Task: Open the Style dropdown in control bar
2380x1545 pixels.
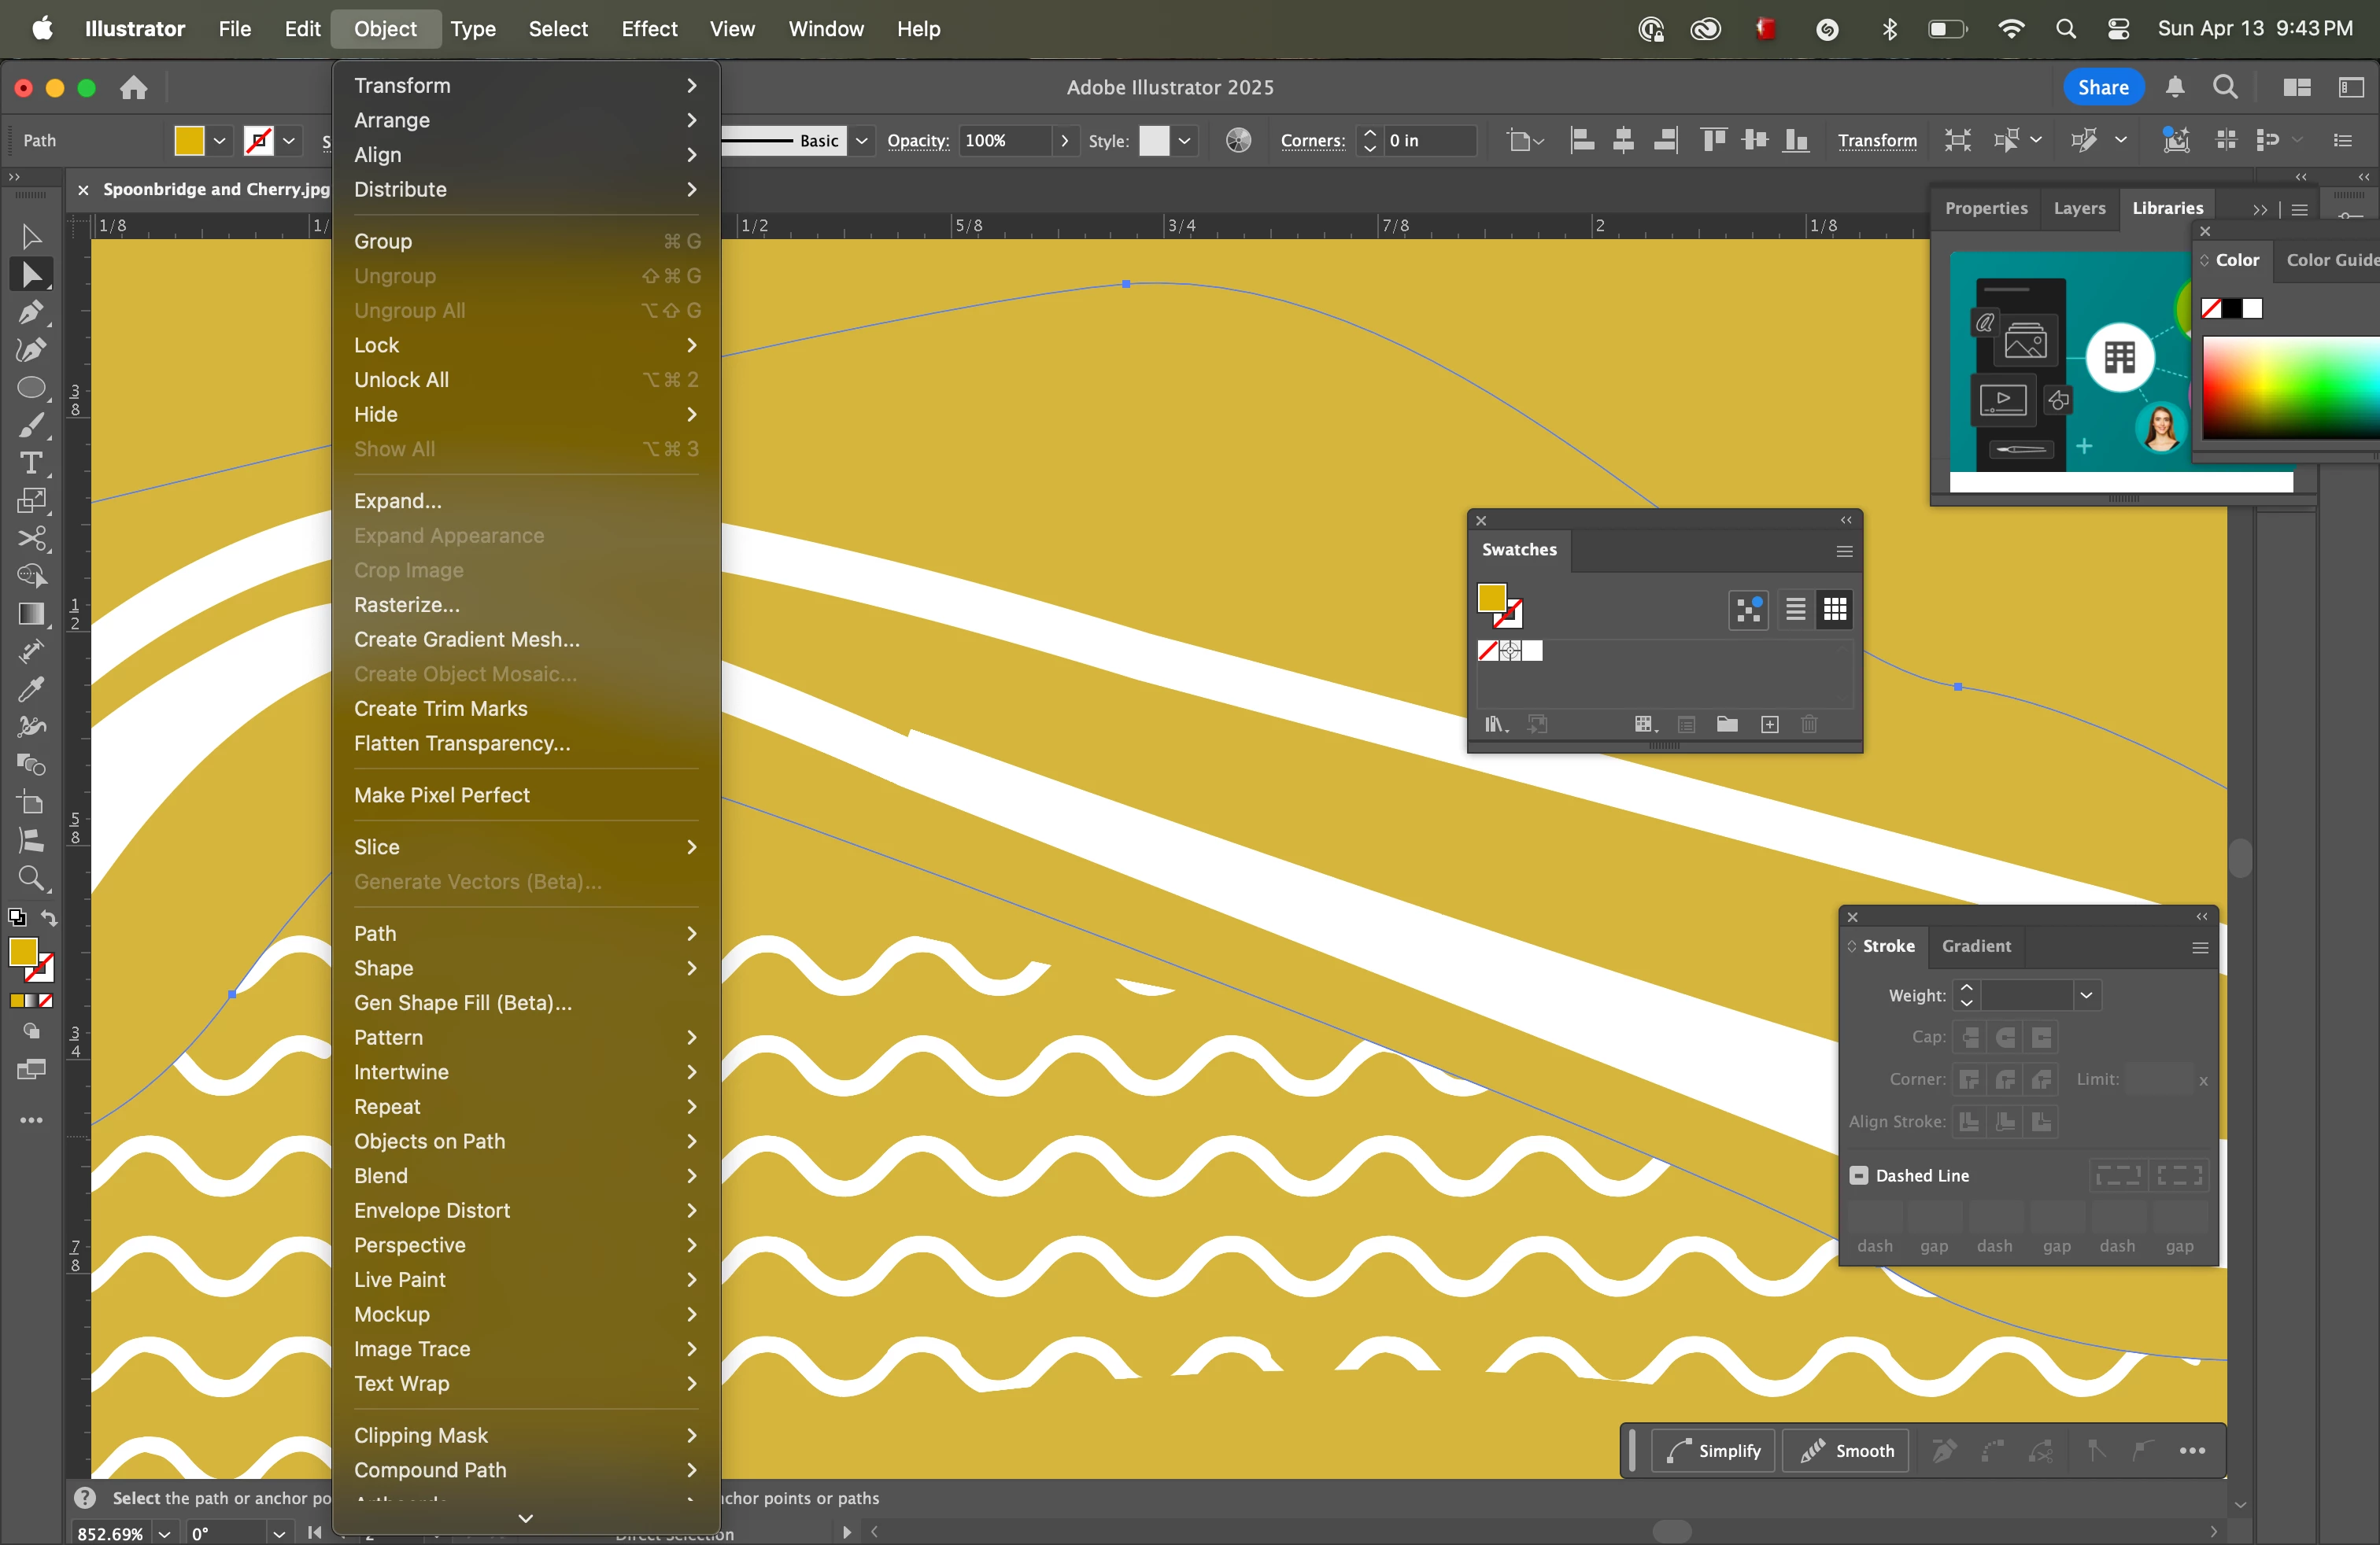Action: [x=1184, y=141]
